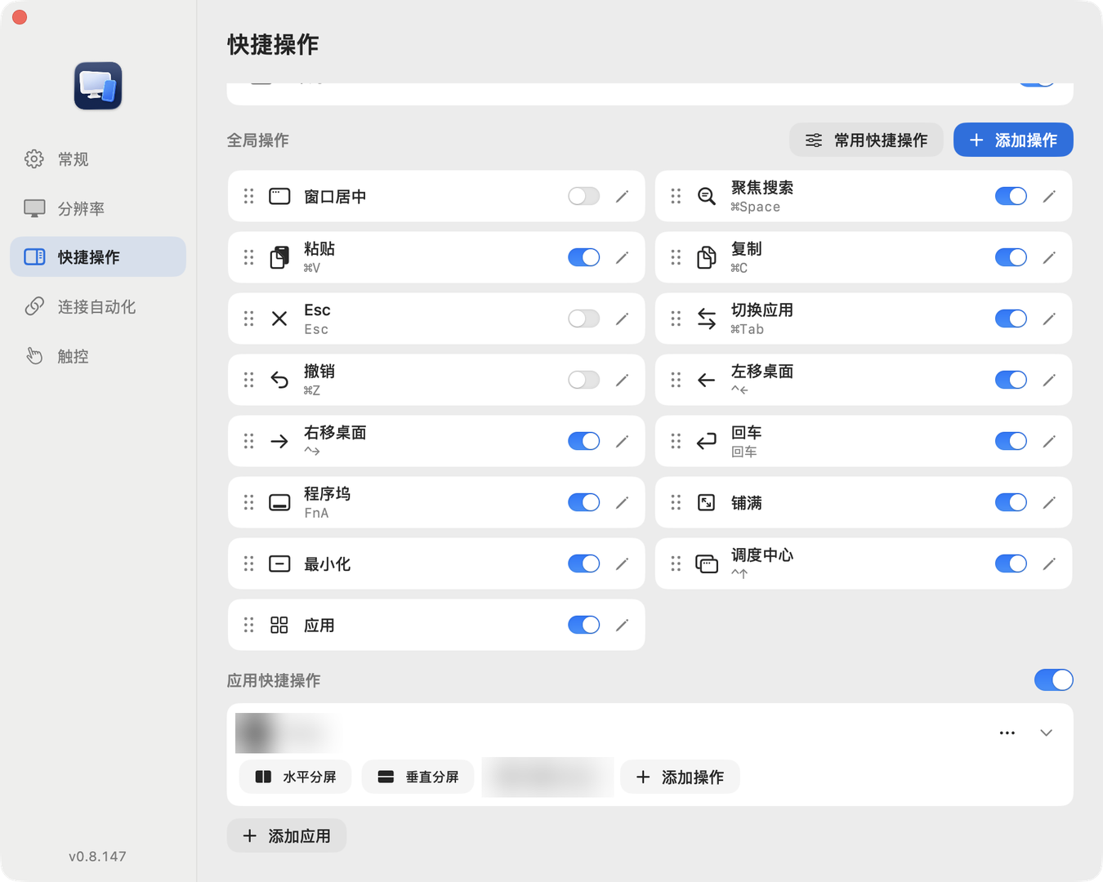This screenshot has width=1103, height=882.
Task: Open editor for 复制 with pencil icon
Action: [x=1049, y=257]
